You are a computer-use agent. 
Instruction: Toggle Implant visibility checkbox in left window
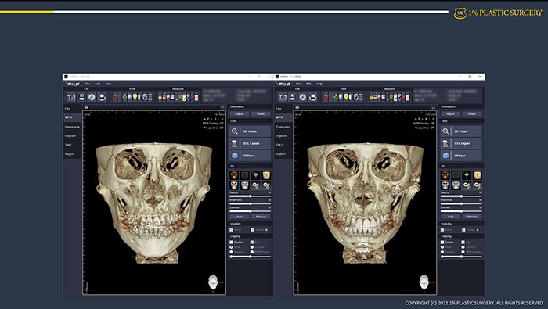point(253,230)
